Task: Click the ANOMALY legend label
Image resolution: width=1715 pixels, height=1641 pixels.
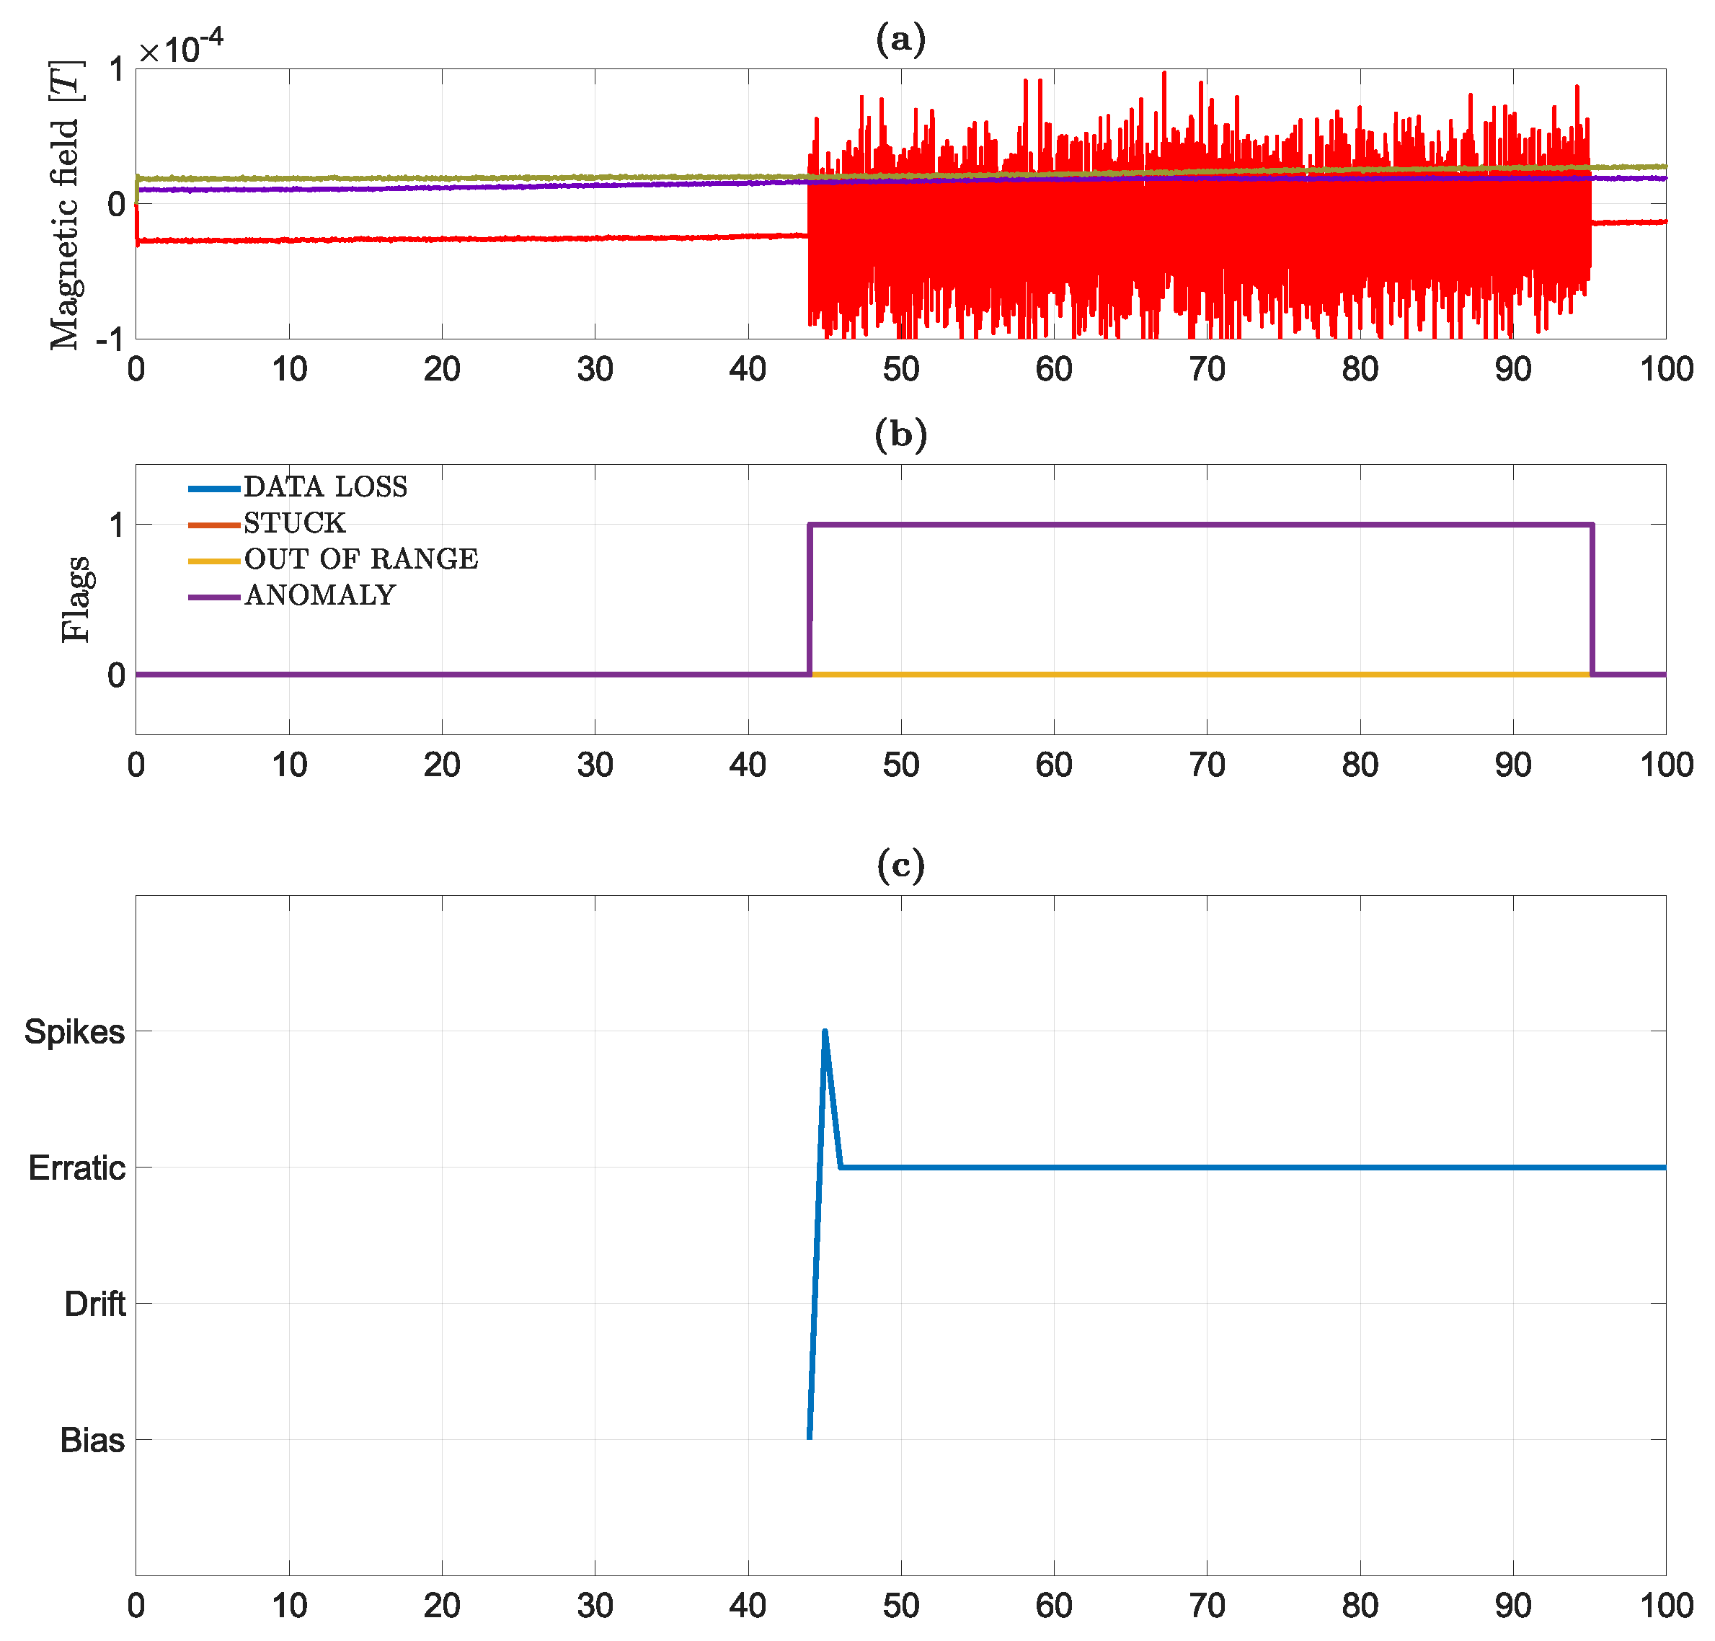Action: click(320, 596)
